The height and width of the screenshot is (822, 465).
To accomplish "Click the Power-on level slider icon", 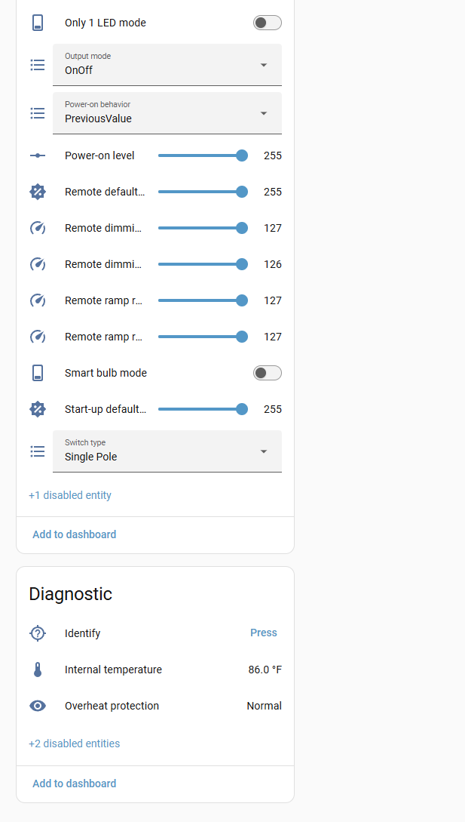I will tap(38, 155).
